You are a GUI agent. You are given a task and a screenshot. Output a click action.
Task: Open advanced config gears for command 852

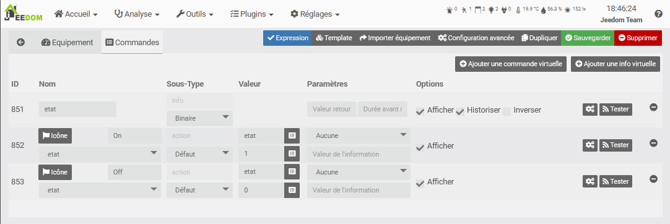pos(590,145)
